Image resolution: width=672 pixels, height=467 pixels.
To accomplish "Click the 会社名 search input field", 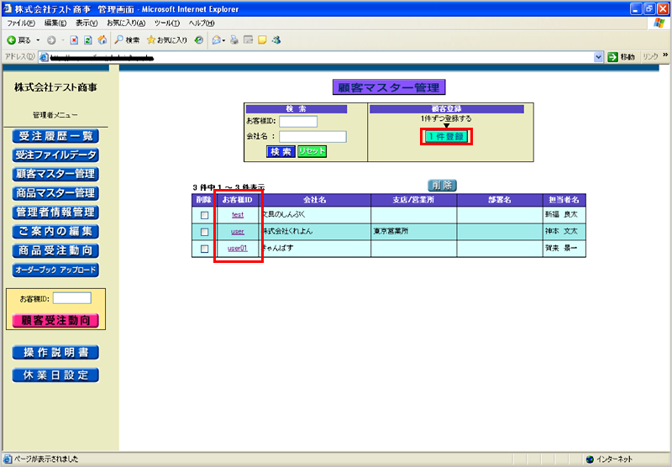I will pos(312,136).
